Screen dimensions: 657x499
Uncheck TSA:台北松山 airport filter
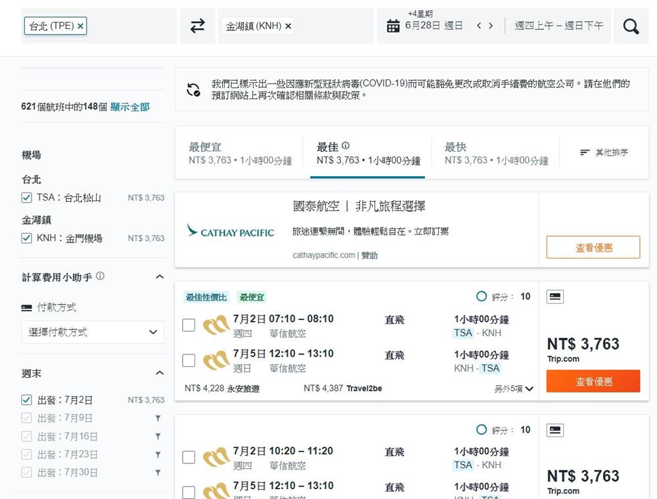(x=26, y=197)
